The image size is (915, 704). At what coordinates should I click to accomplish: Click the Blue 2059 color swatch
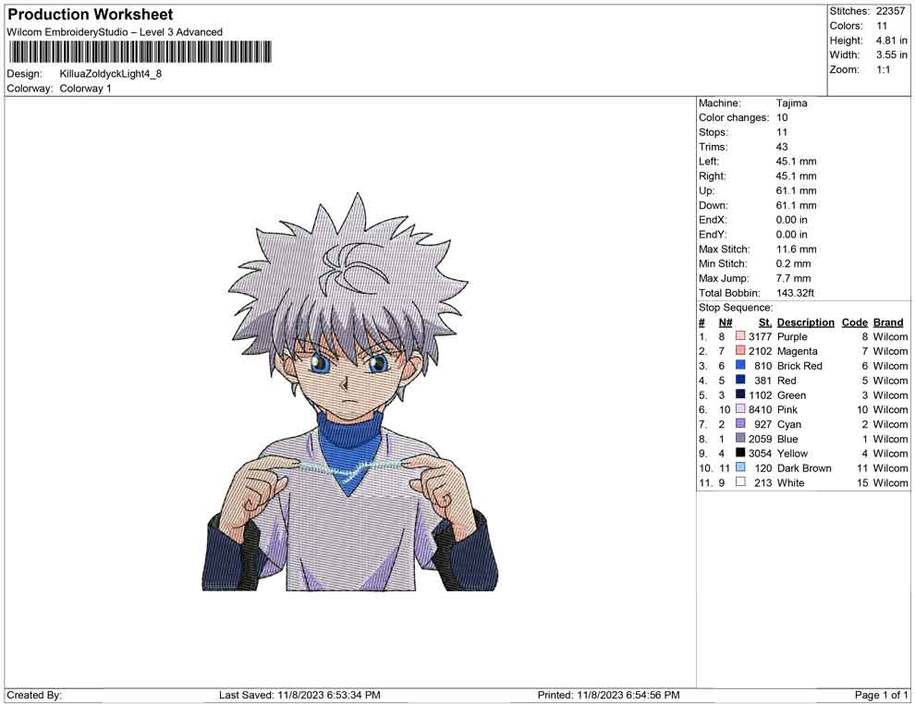coord(740,438)
